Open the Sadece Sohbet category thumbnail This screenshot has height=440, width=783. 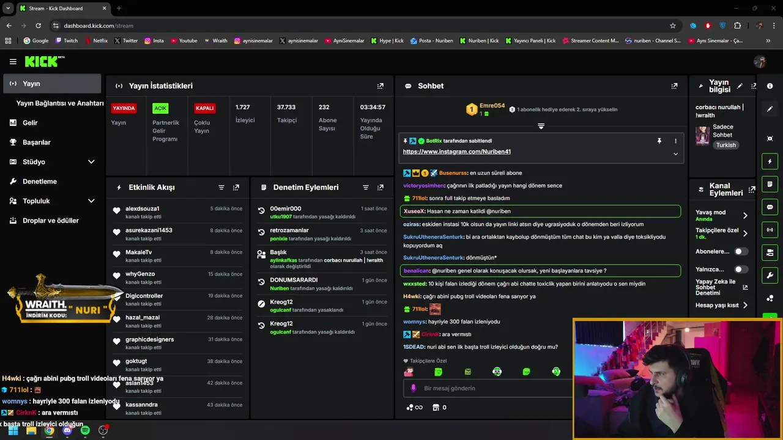point(702,136)
